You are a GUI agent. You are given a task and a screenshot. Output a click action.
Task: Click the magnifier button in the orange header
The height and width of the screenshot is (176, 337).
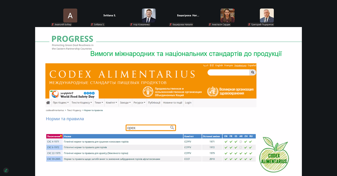click(x=253, y=72)
